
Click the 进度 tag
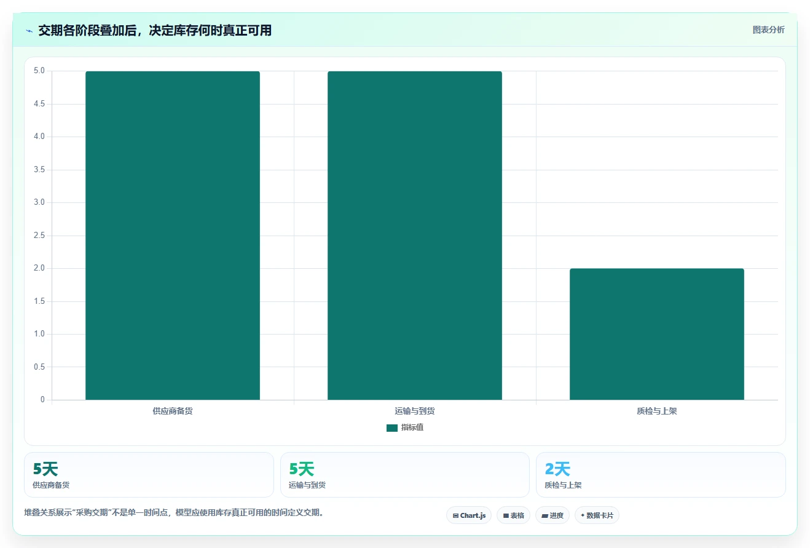[552, 515]
